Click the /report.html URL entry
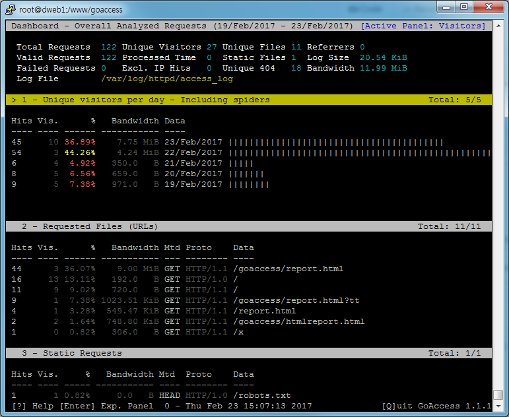 click(265, 311)
